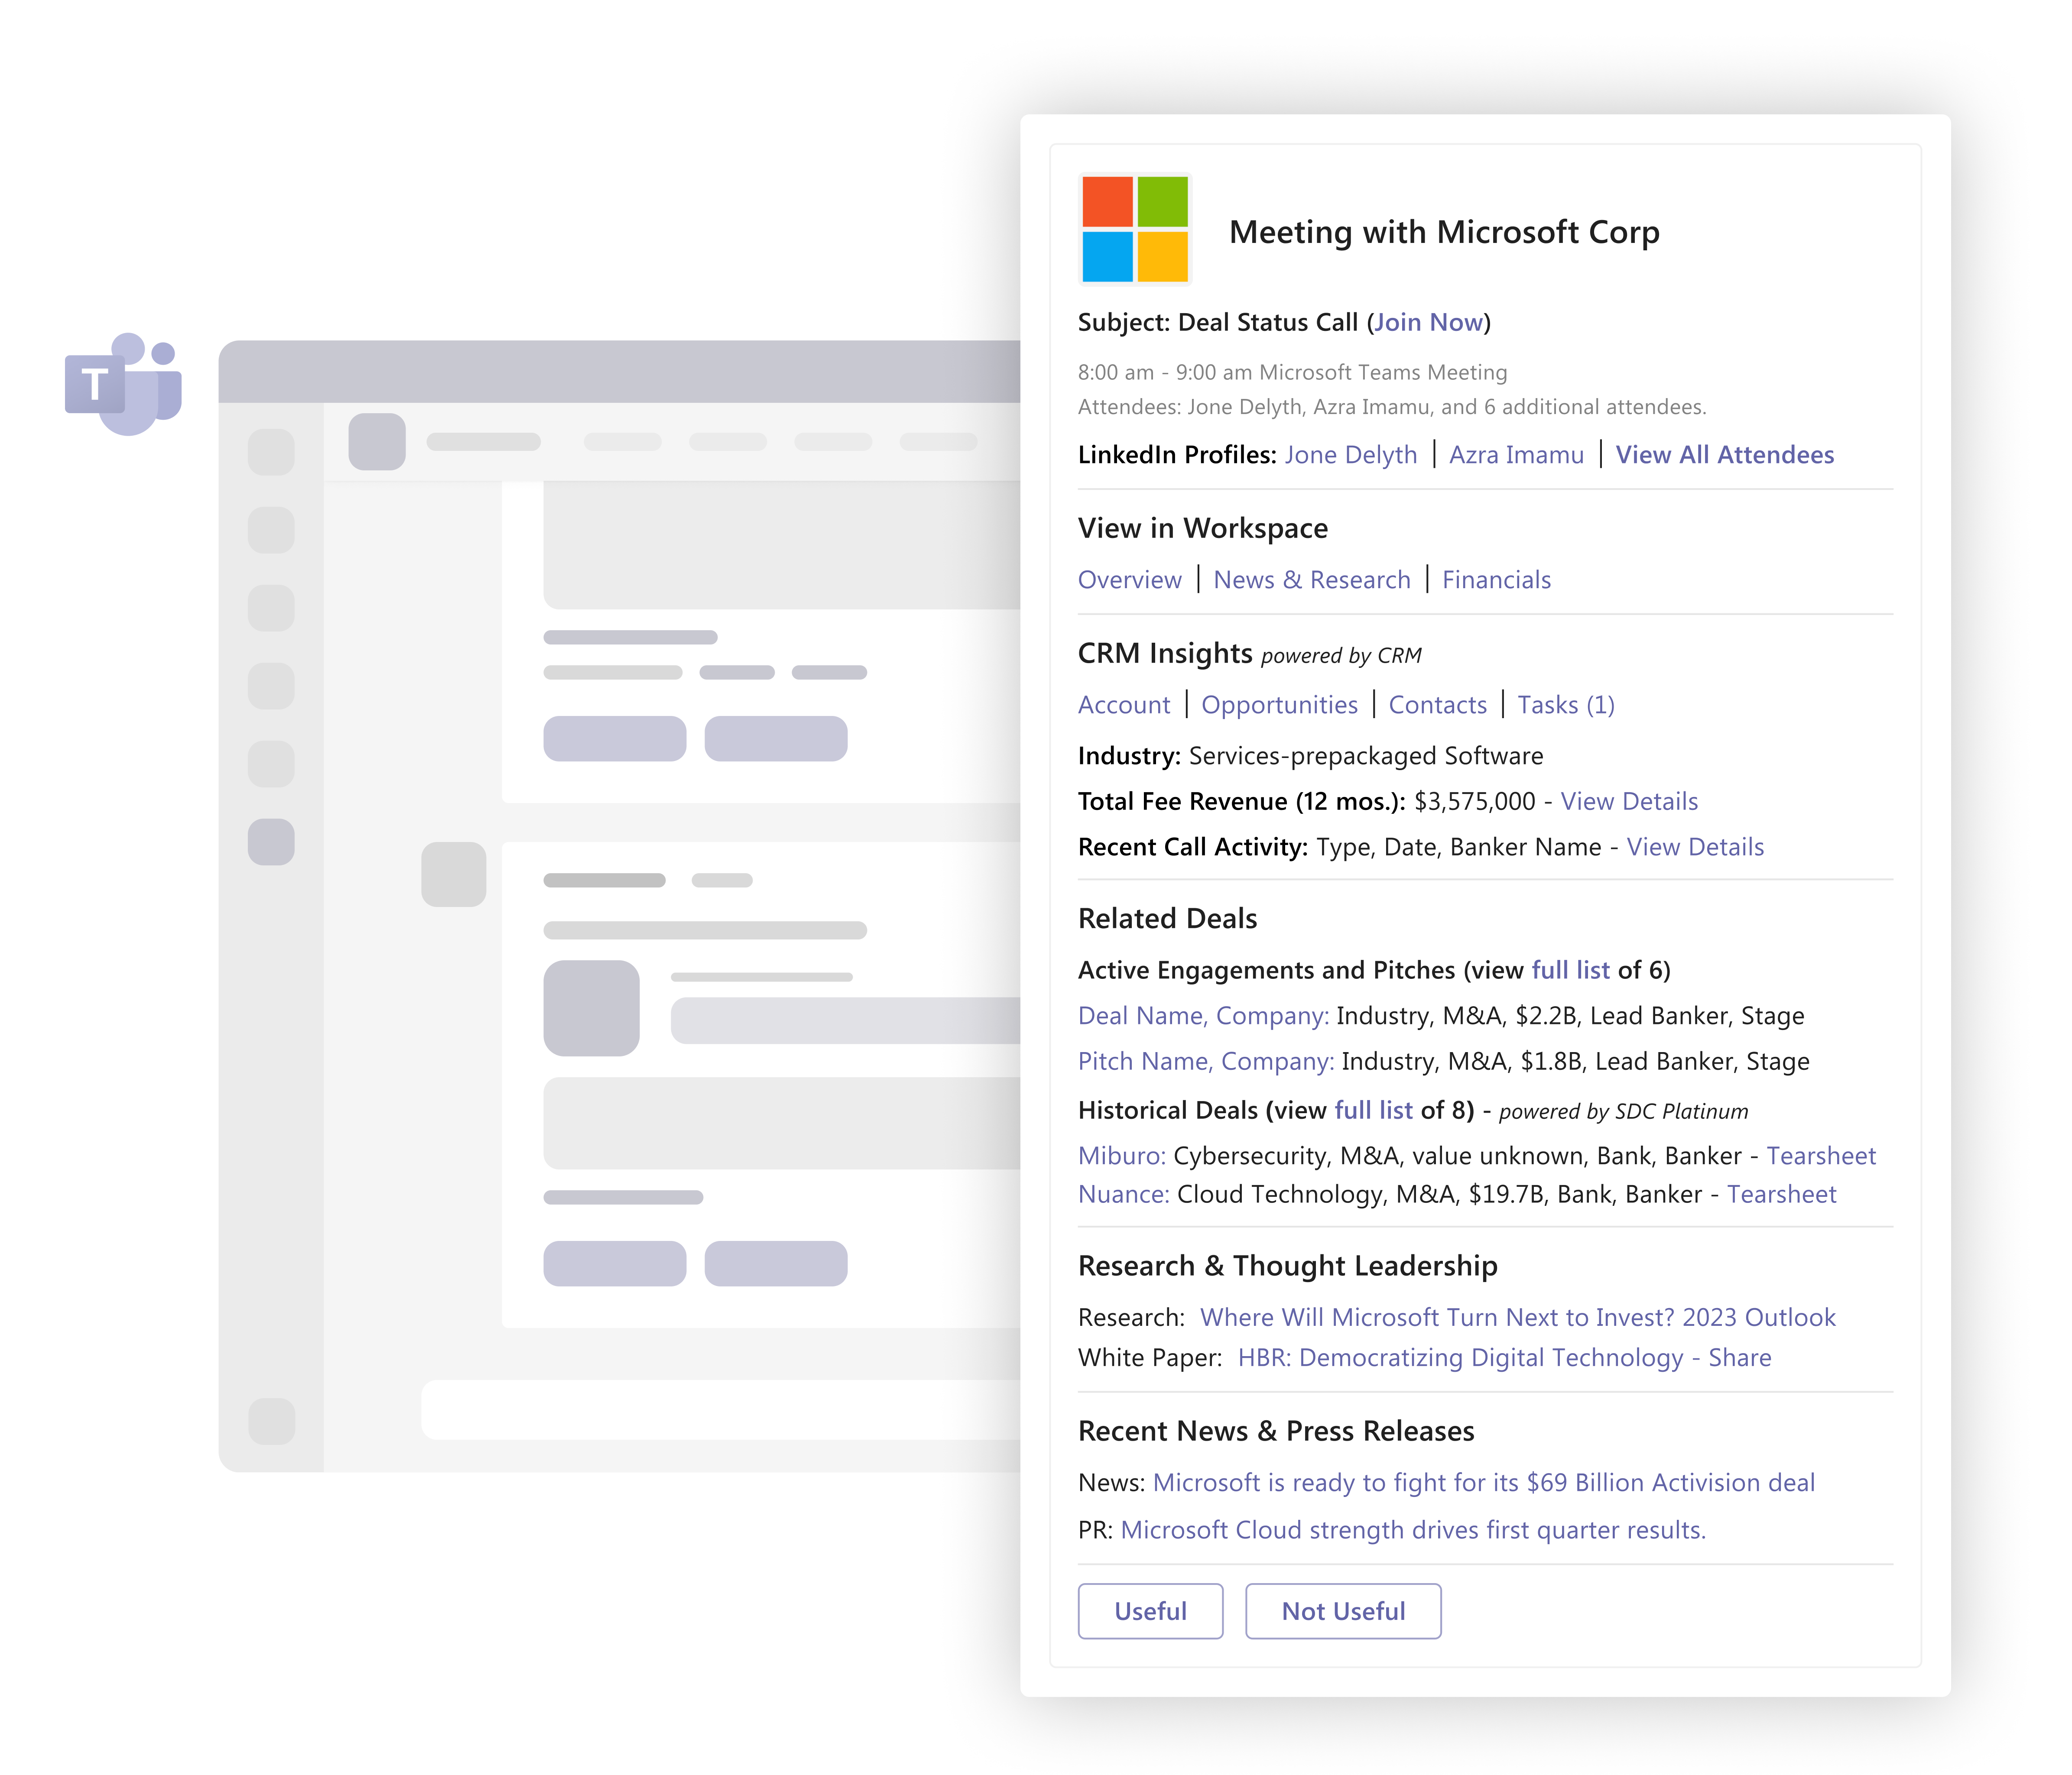Image resolution: width=2072 pixels, height=1775 pixels.
Task: Open the Tearsheet for Nuance
Action: click(1782, 1194)
